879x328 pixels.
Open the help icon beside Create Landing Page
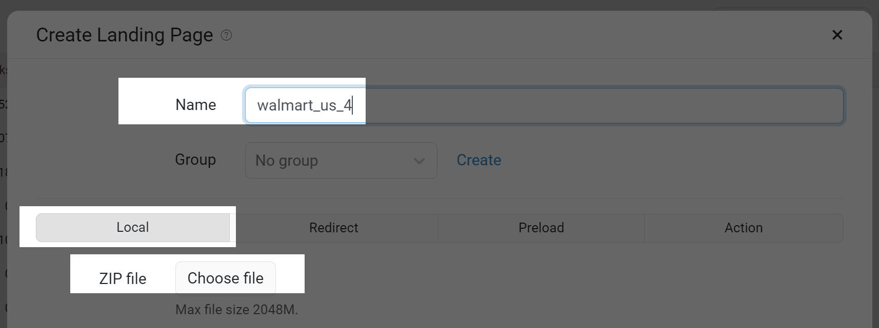click(x=226, y=35)
